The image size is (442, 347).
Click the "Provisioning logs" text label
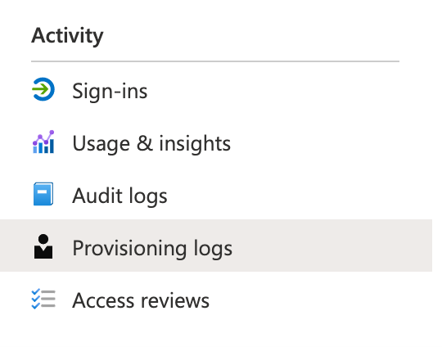[152, 248]
